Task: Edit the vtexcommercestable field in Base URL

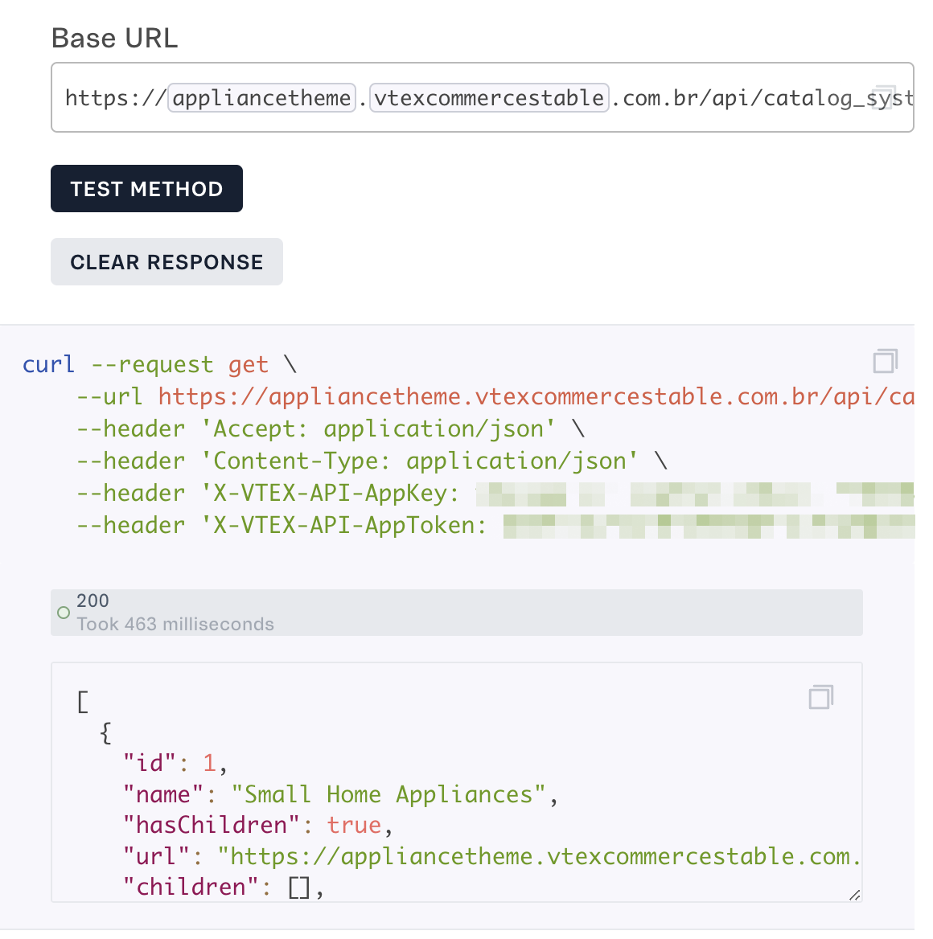Action: pos(489,97)
